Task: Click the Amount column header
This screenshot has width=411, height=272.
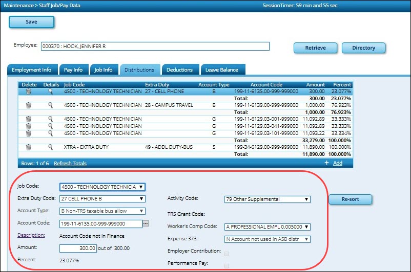Action: (x=315, y=85)
